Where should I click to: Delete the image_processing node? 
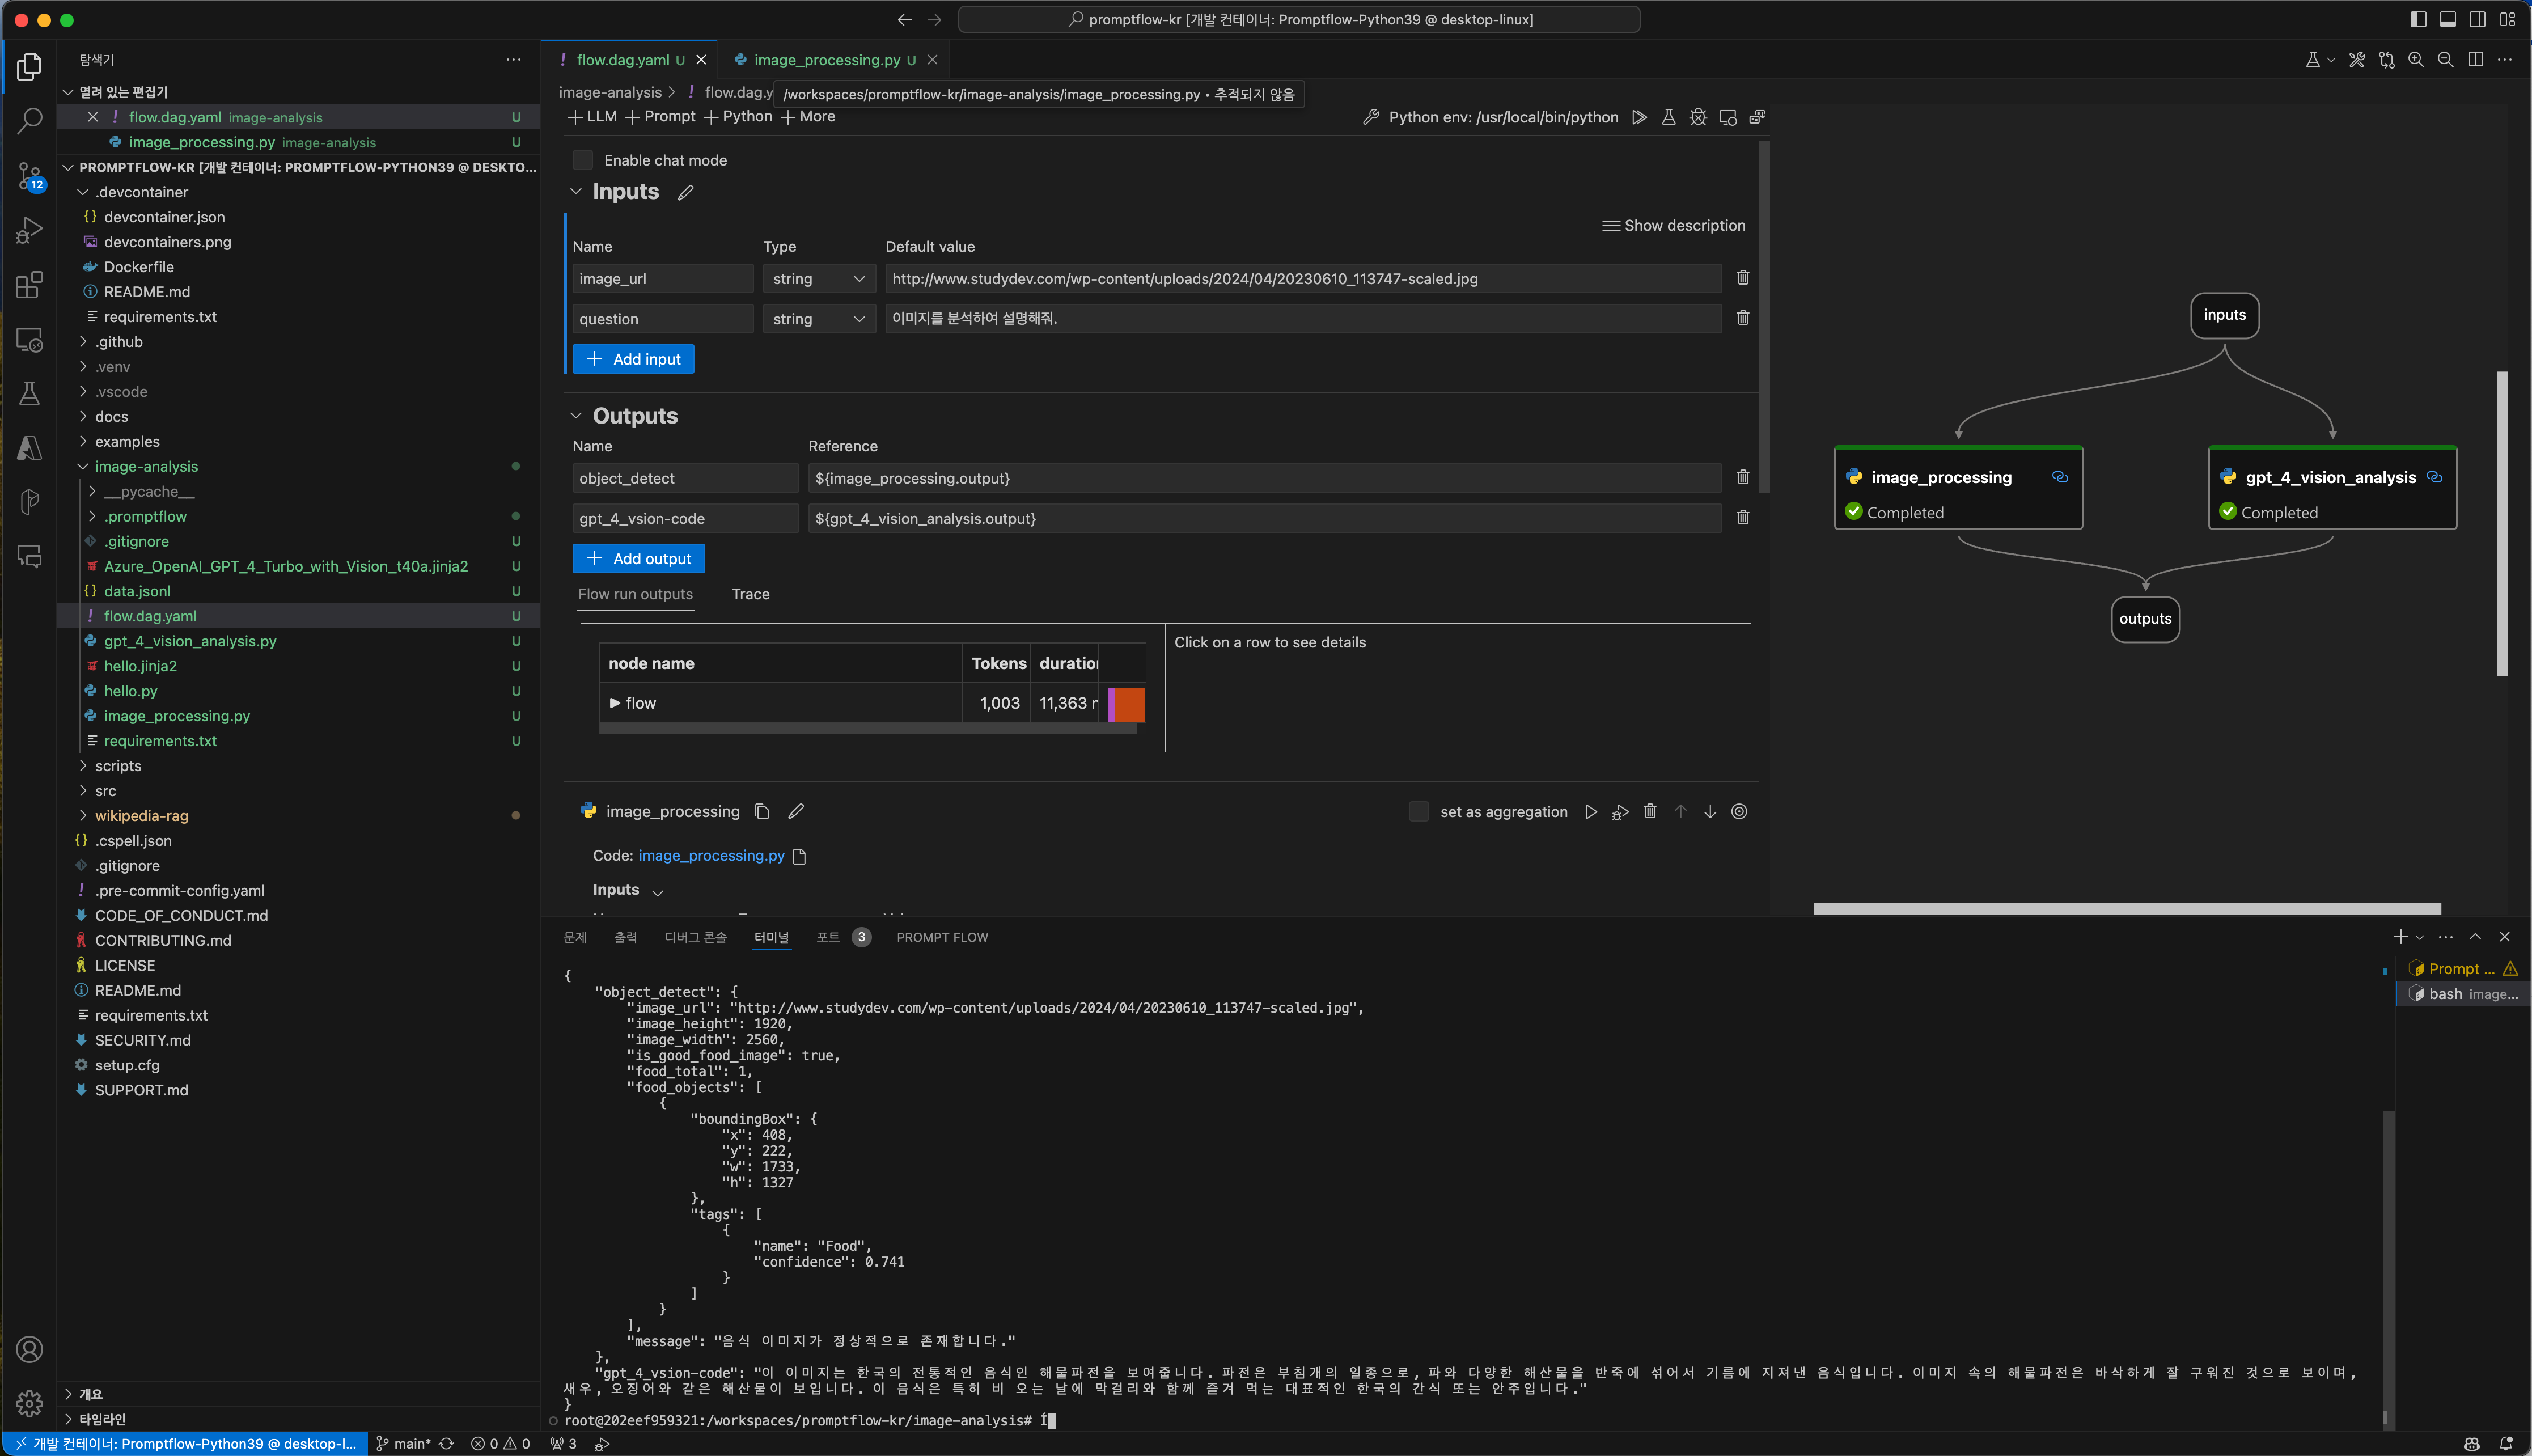(x=1650, y=812)
